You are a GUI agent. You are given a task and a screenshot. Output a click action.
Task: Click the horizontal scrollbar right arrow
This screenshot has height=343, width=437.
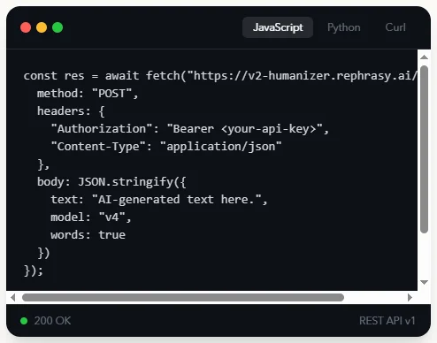click(x=410, y=298)
